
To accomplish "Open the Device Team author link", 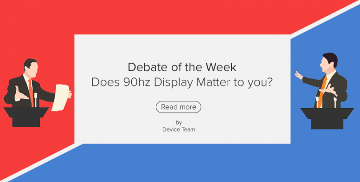I will tap(179, 130).
